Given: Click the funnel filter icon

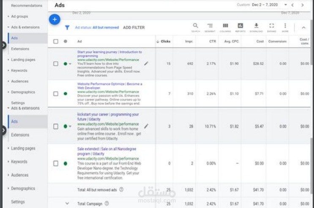Looking at the screenshot, I should [x=67, y=28].
